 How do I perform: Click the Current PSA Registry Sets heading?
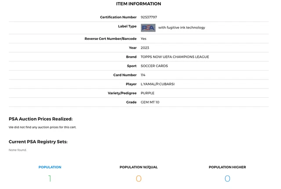(38, 142)
